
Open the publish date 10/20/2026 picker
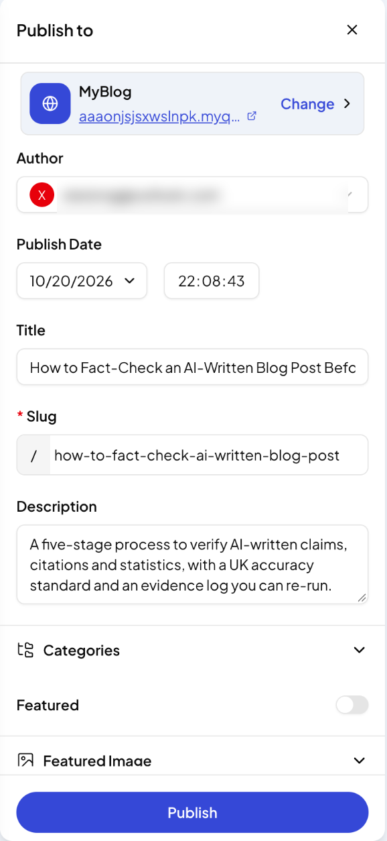[x=82, y=281]
